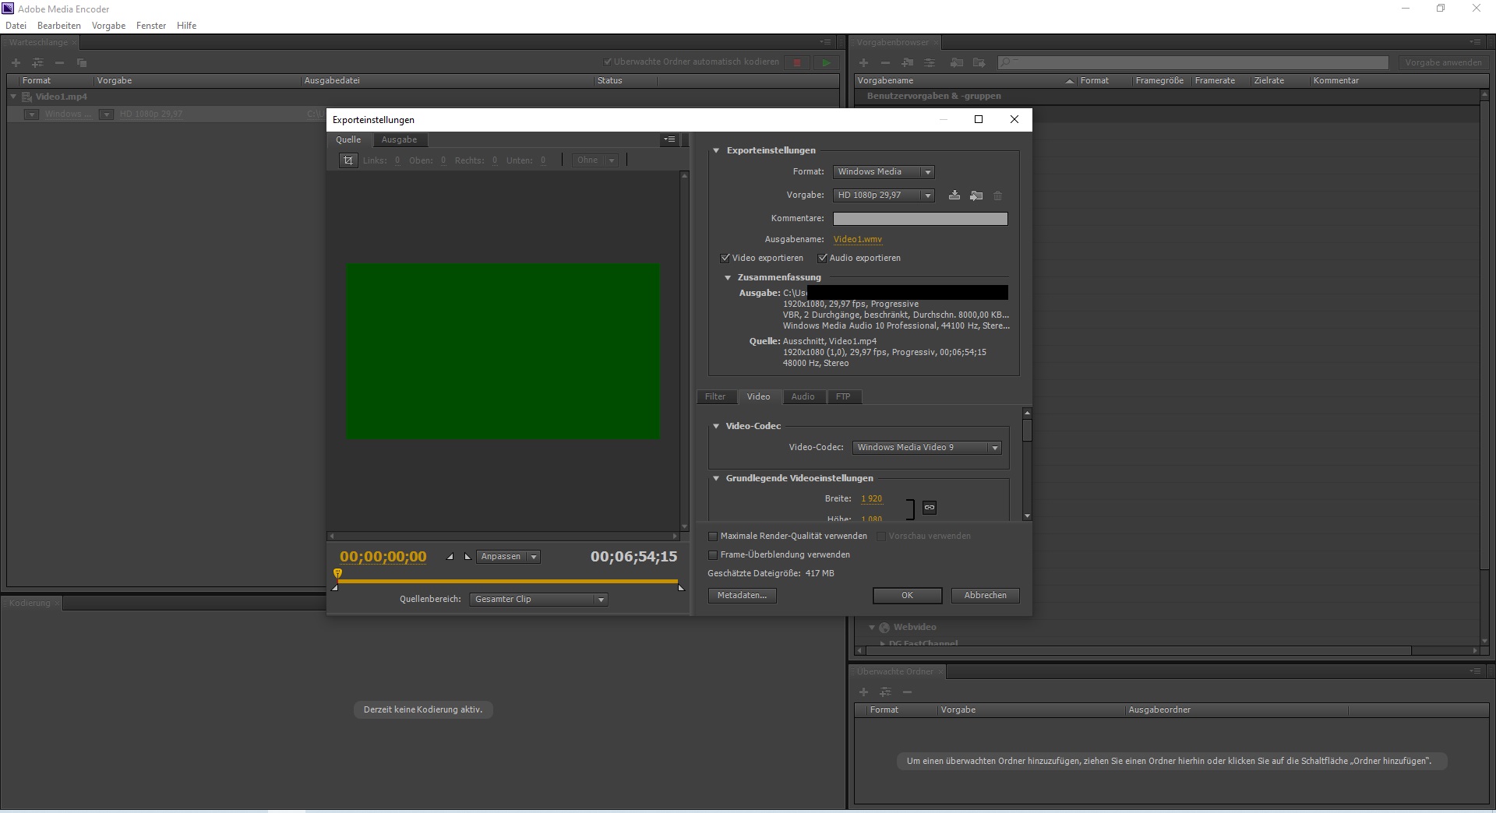1496x813 pixels.
Task: Remove the selected item from the queue
Action: coord(58,62)
